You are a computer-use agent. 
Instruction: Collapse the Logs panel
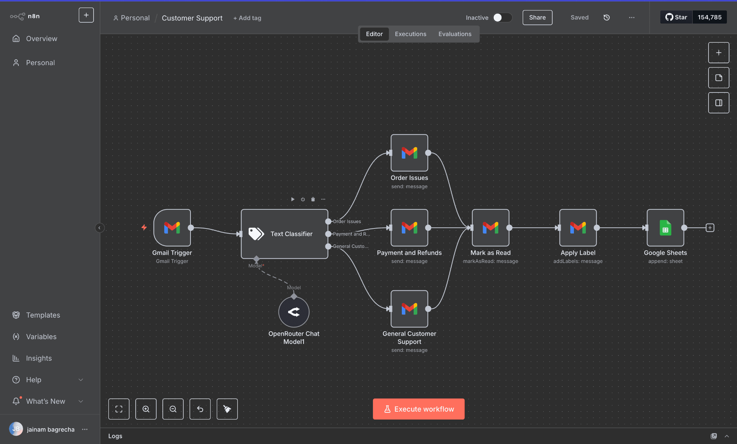pyautogui.click(x=727, y=436)
